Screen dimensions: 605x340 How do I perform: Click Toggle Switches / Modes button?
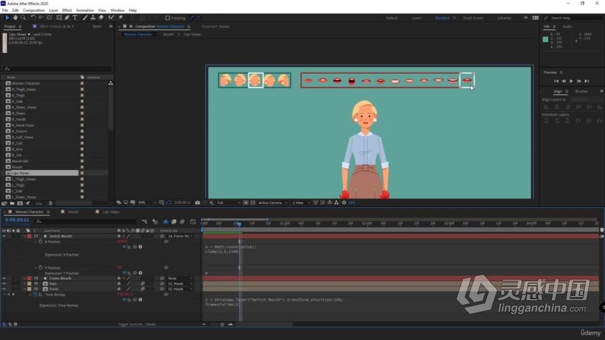point(137,324)
